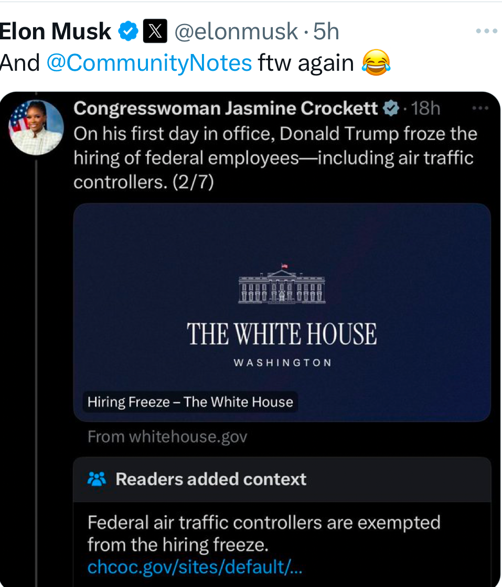Click the laughing tears emoji
This screenshot has width=502, height=587.
(x=376, y=63)
